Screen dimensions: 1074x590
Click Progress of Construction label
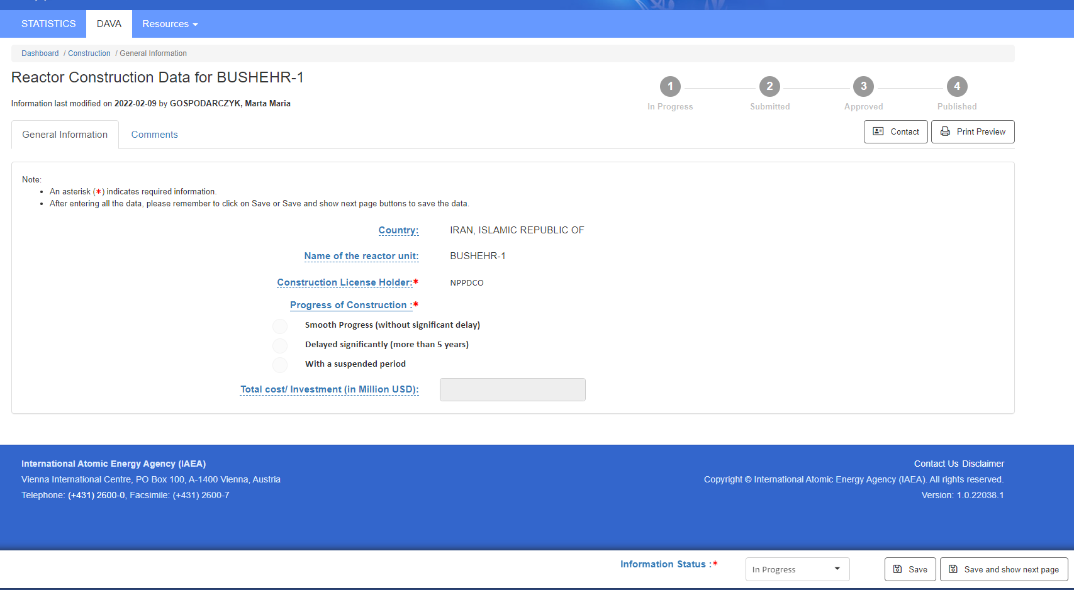click(x=350, y=305)
